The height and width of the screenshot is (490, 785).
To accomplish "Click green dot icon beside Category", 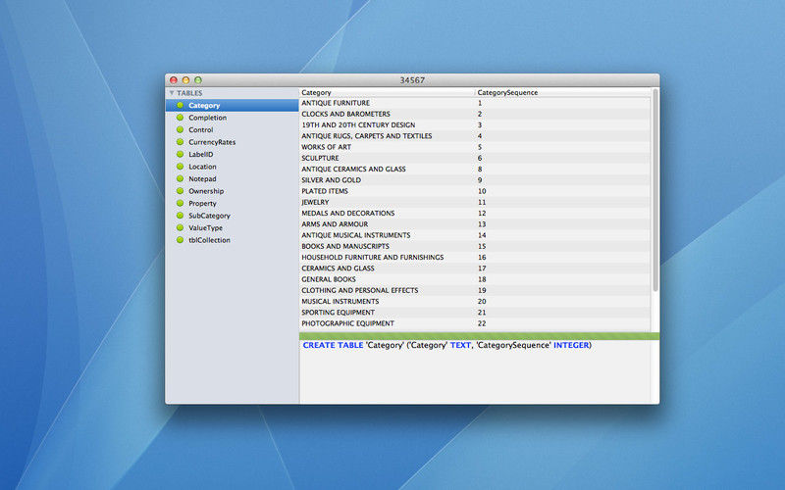I will 180,105.
